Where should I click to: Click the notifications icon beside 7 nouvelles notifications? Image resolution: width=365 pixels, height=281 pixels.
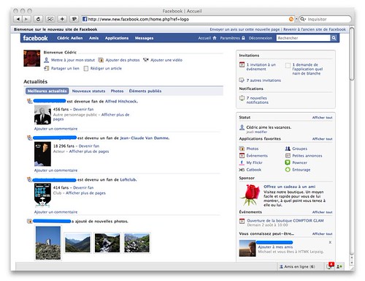point(242,98)
